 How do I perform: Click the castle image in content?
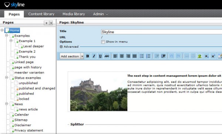[x=99, y=95]
